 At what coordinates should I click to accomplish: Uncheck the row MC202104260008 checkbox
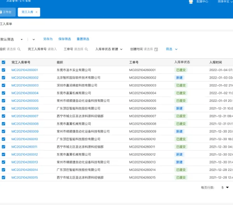pyautogui.click(x=3, y=124)
